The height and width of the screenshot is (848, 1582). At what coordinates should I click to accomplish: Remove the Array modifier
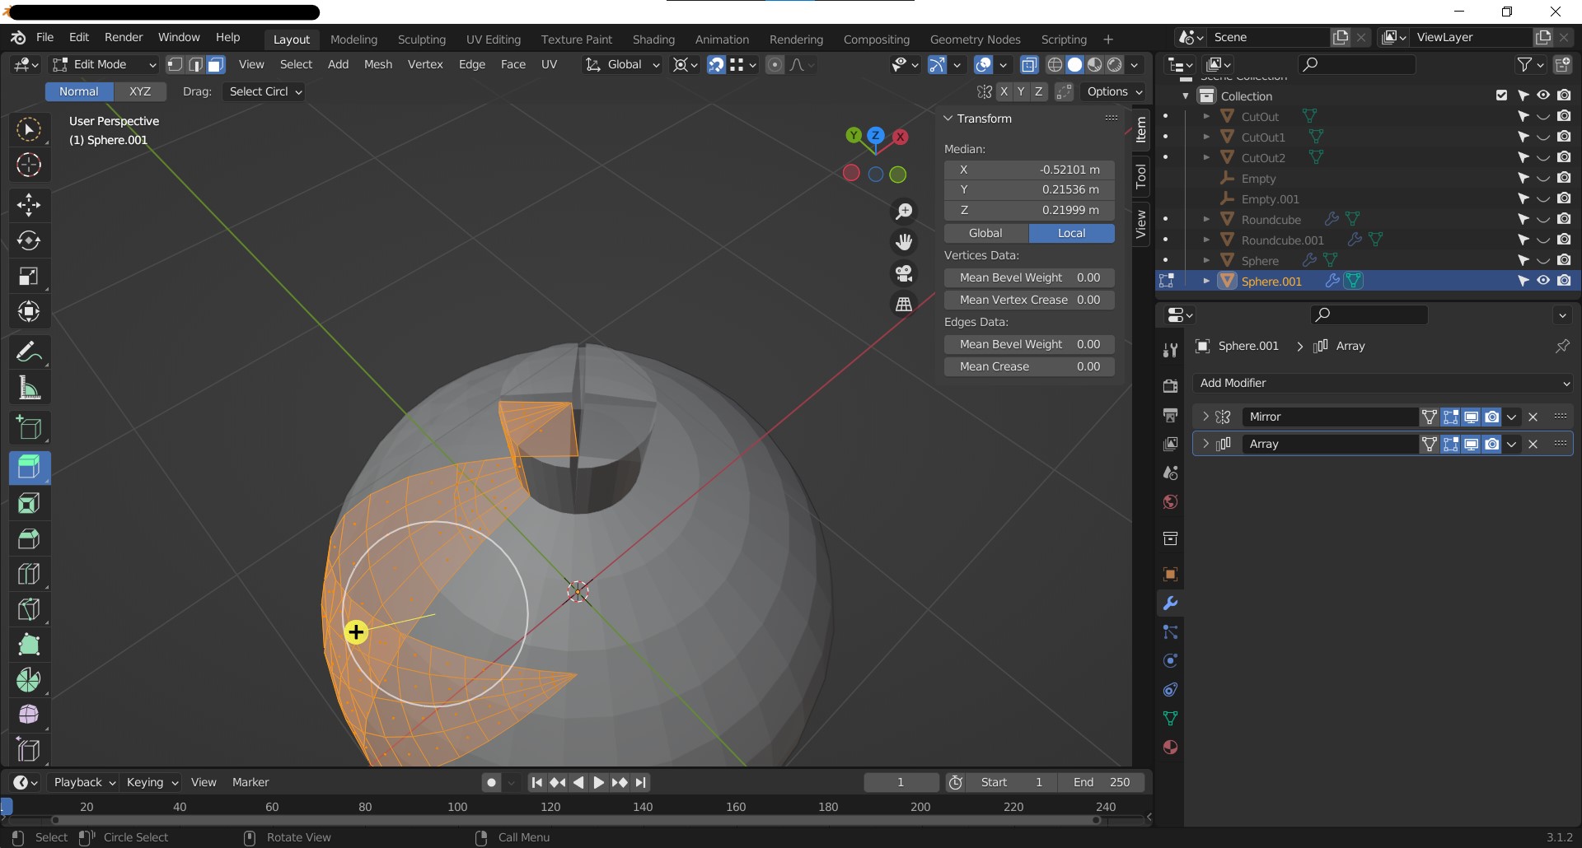click(x=1533, y=444)
